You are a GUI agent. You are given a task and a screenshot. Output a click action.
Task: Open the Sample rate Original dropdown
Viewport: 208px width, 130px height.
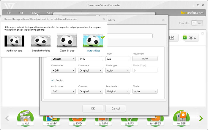pyautogui.click(x=118, y=91)
